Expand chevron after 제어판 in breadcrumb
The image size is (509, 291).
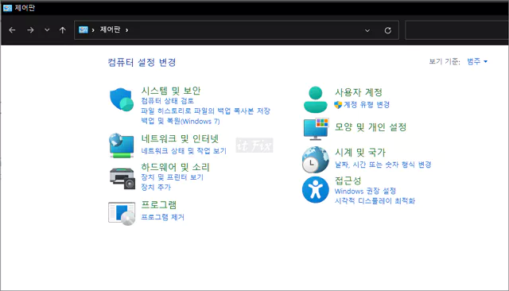coord(127,30)
